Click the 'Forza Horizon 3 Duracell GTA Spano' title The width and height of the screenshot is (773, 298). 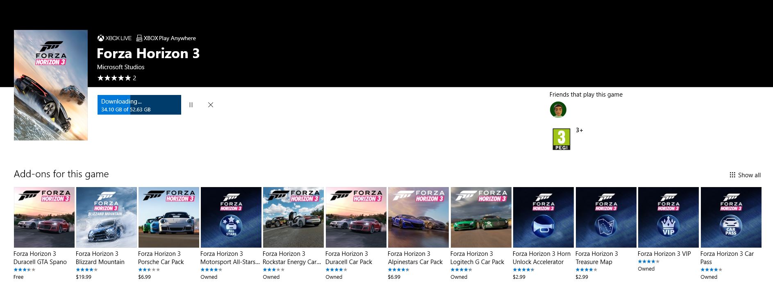(40, 258)
